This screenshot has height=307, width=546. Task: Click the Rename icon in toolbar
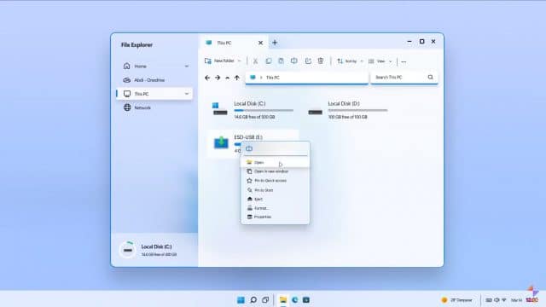(x=294, y=61)
